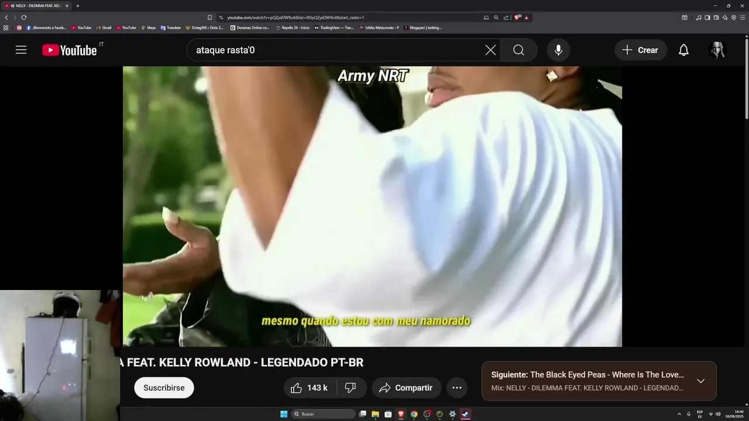749x421 pixels.
Task: Click the Compartir share button
Action: [x=406, y=388]
